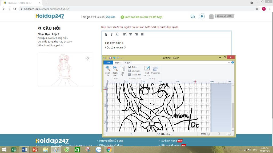Click Hoidap247 header logo
Image resolution: width=273 pixels, height=153 pixels.
50,16
